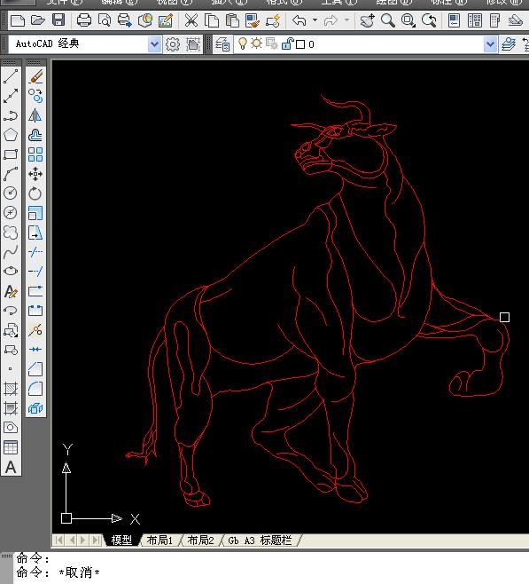Click the Make Object's Layer Current icon
The image size is (529, 584).
(x=509, y=44)
